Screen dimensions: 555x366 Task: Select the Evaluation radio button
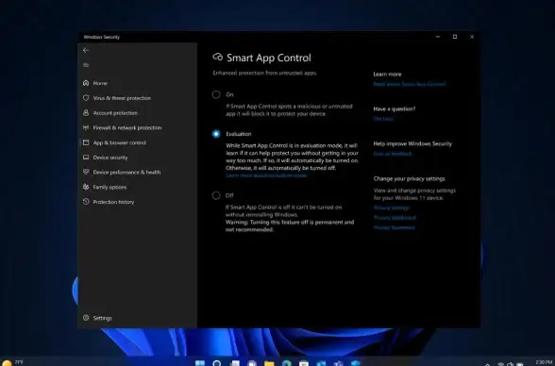click(x=216, y=134)
